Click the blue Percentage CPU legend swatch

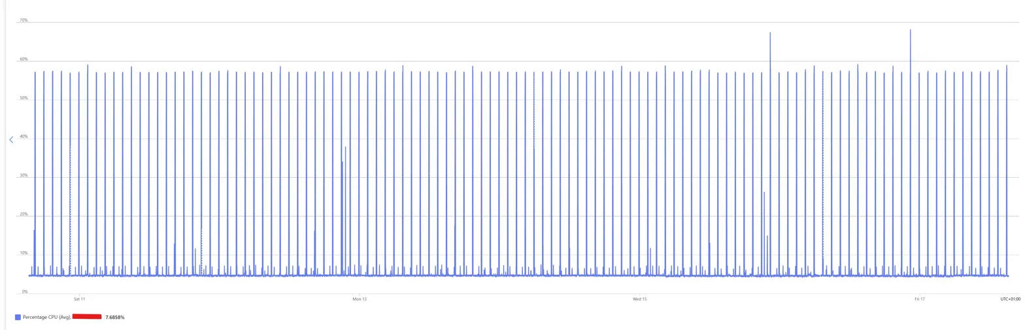tap(18, 317)
